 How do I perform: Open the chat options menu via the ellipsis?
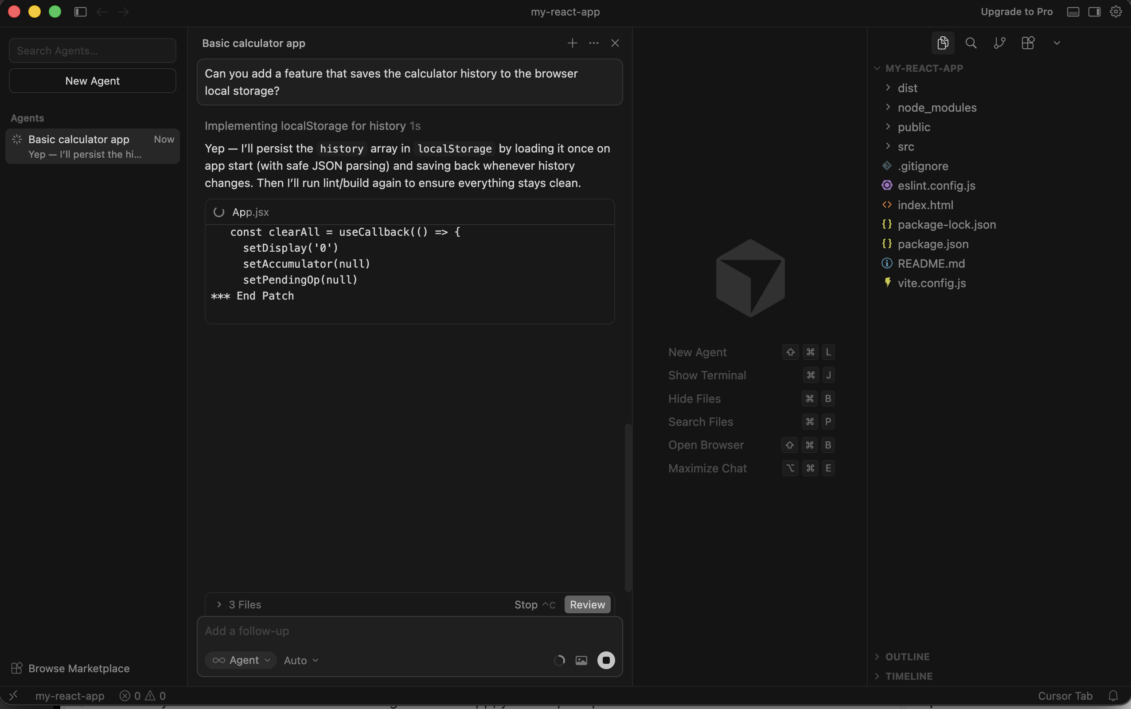(x=593, y=43)
